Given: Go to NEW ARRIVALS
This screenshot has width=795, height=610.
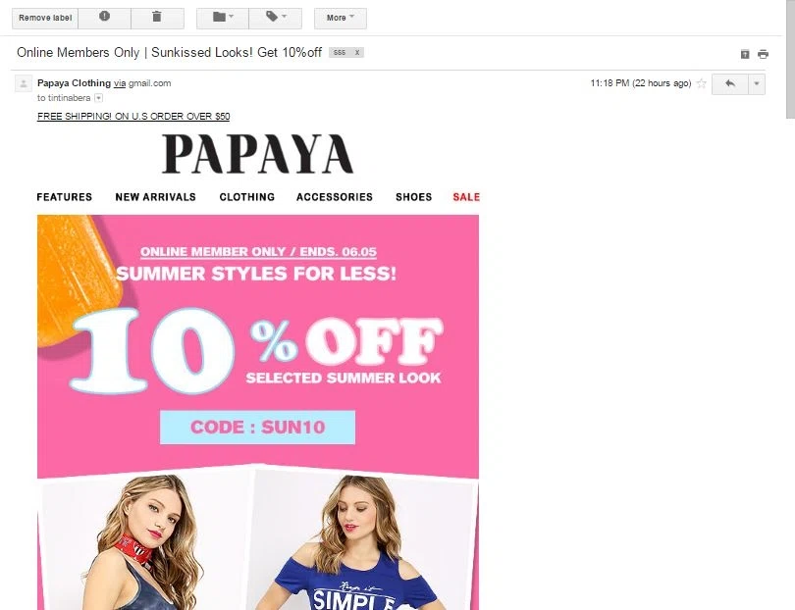Looking at the screenshot, I should pos(156,197).
